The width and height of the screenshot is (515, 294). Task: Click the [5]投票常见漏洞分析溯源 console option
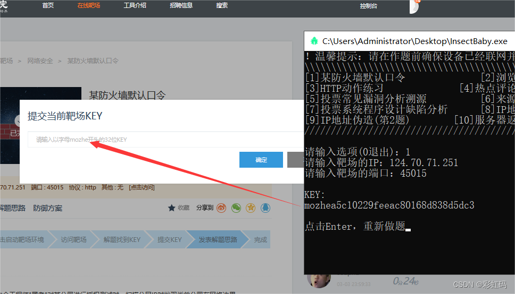coord(366,99)
